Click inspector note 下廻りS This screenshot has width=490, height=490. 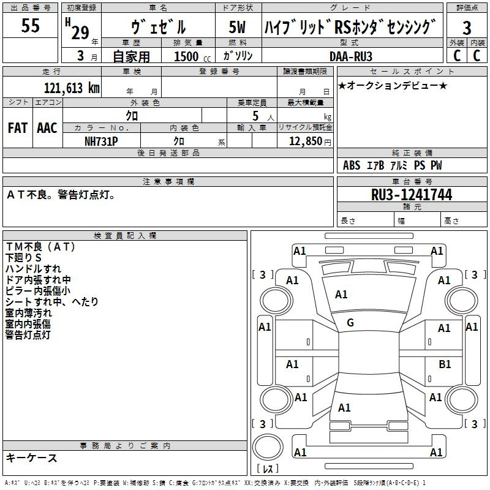point(23,257)
